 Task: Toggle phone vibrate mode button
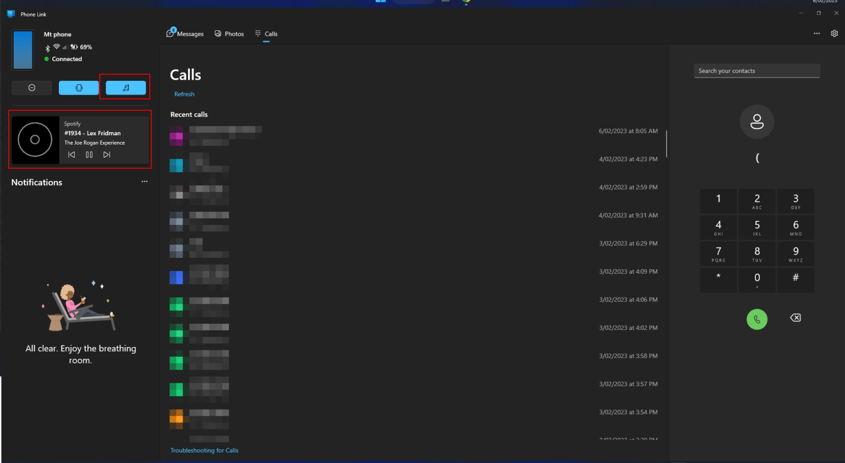(79, 88)
